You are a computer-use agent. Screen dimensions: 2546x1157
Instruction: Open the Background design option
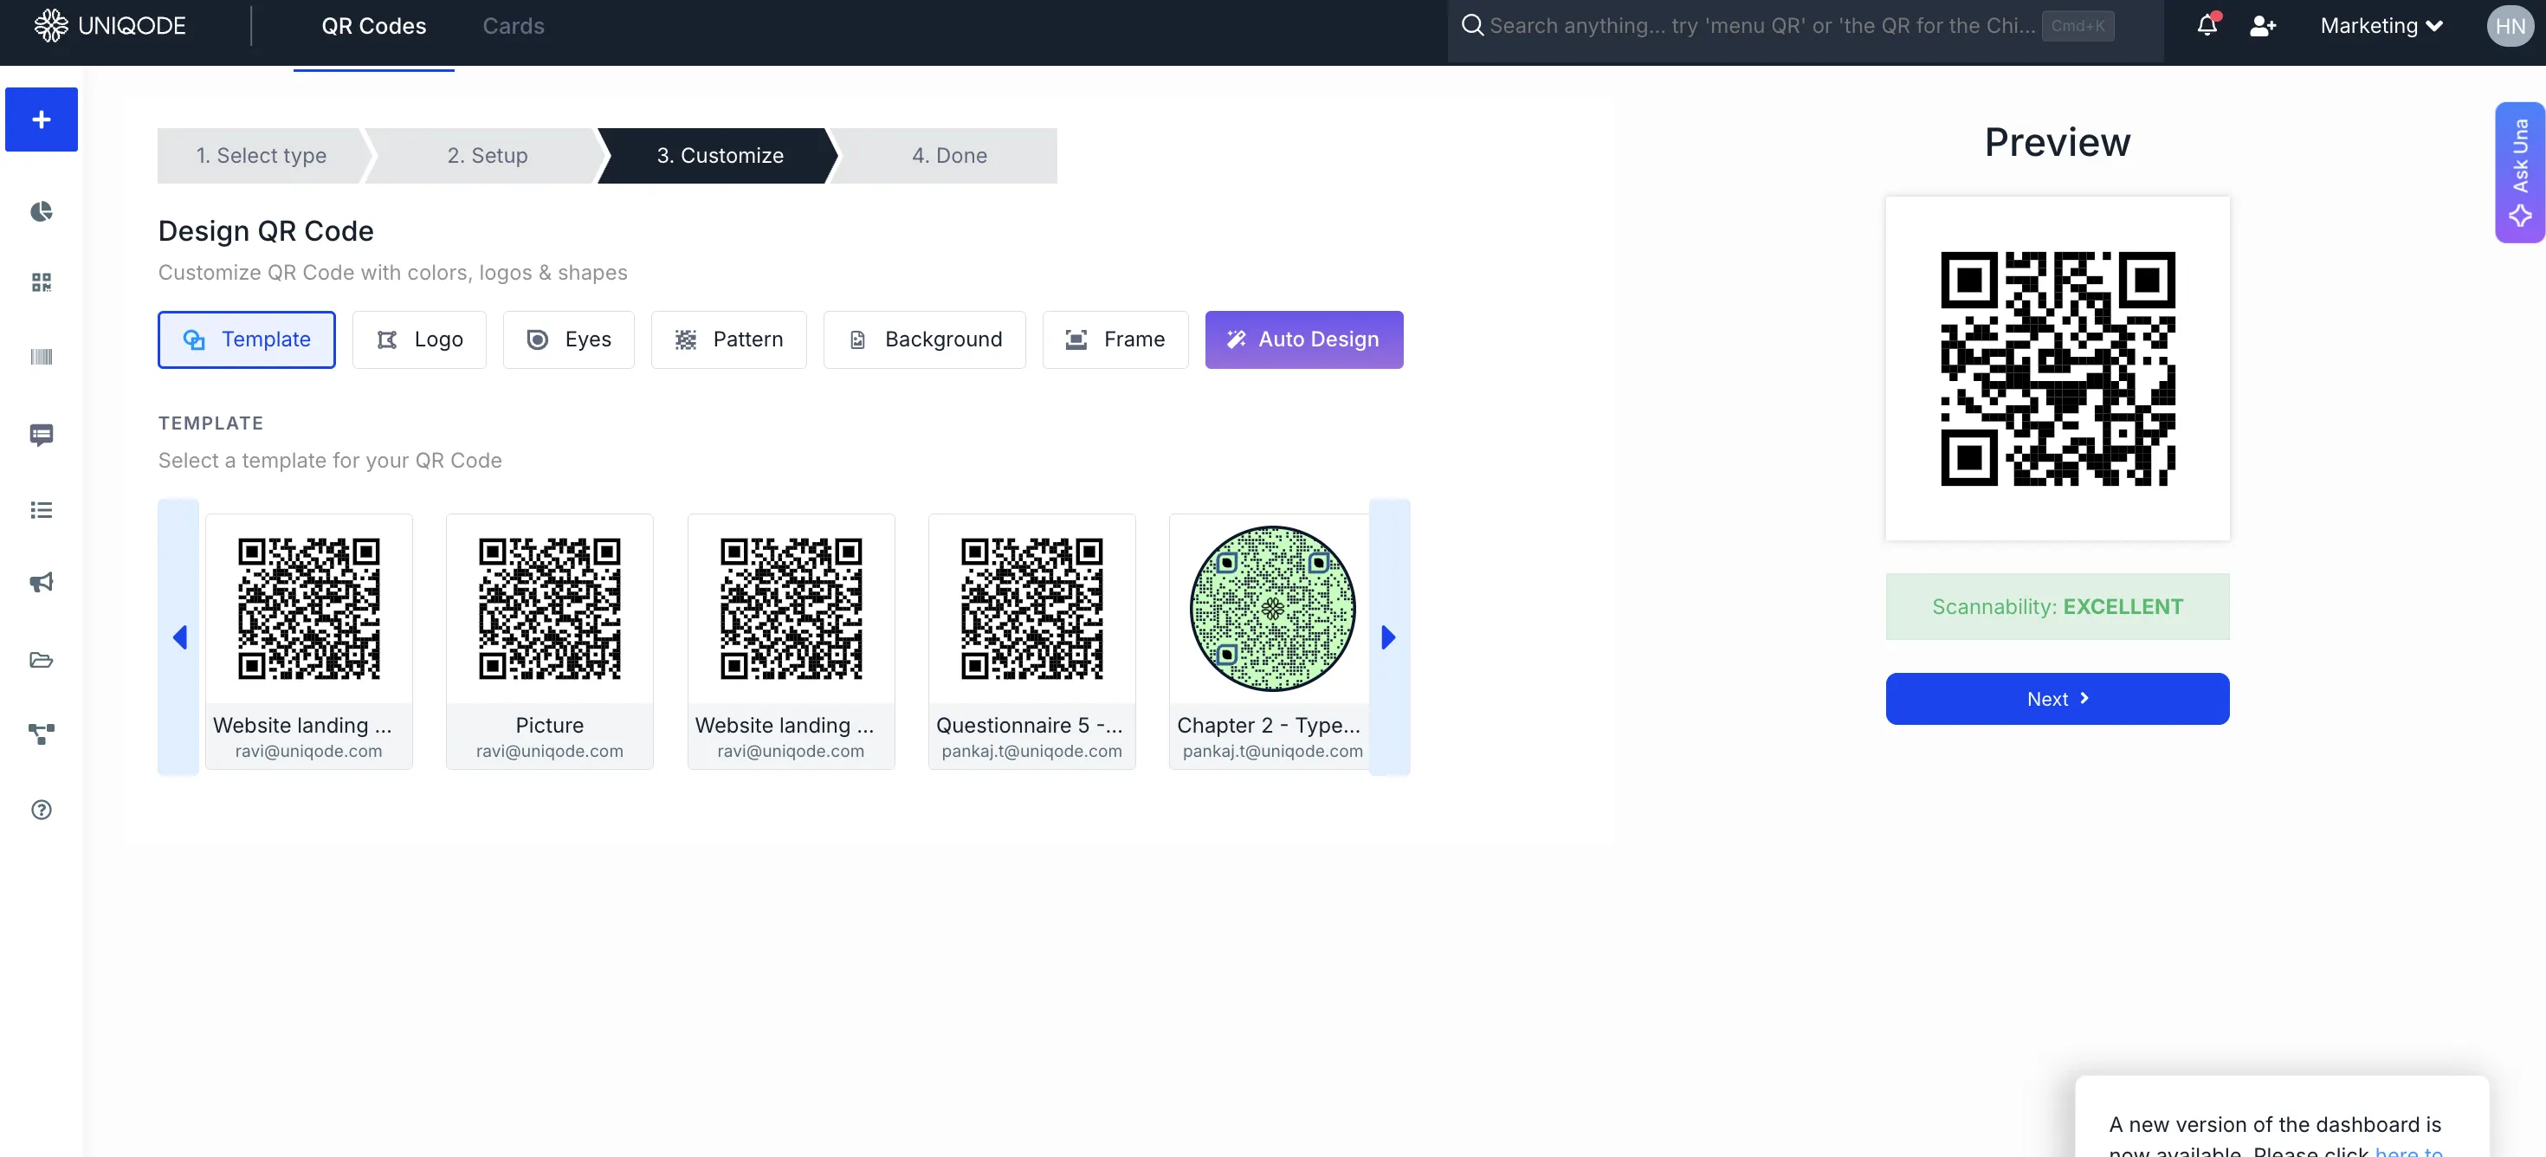tap(924, 339)
